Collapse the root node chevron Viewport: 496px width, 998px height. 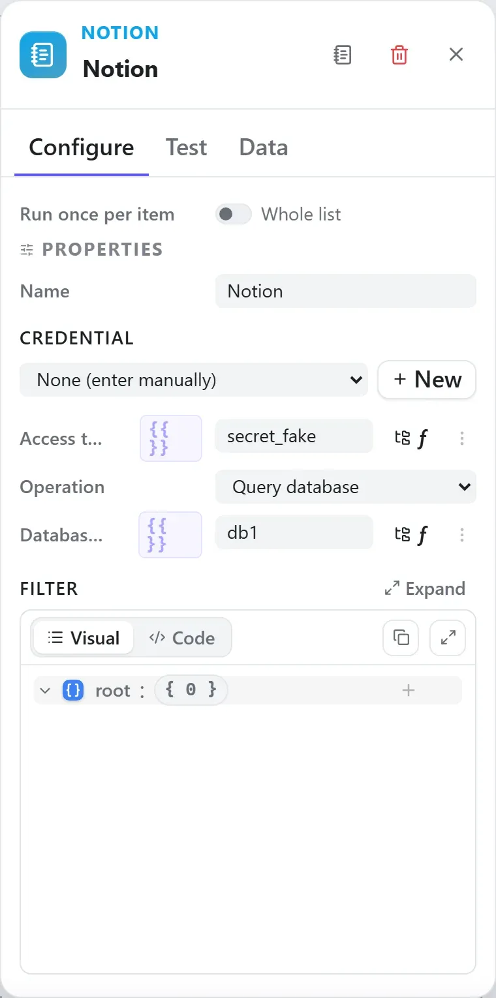(45, 690)
